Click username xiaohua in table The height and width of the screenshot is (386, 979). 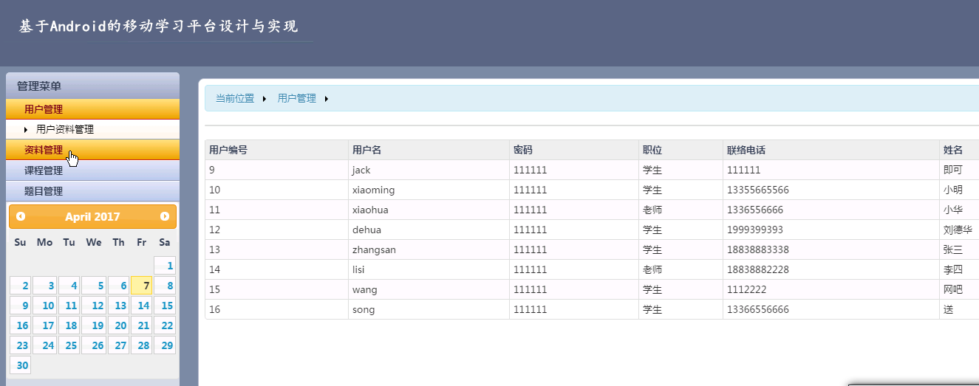[x=370, y=210]
